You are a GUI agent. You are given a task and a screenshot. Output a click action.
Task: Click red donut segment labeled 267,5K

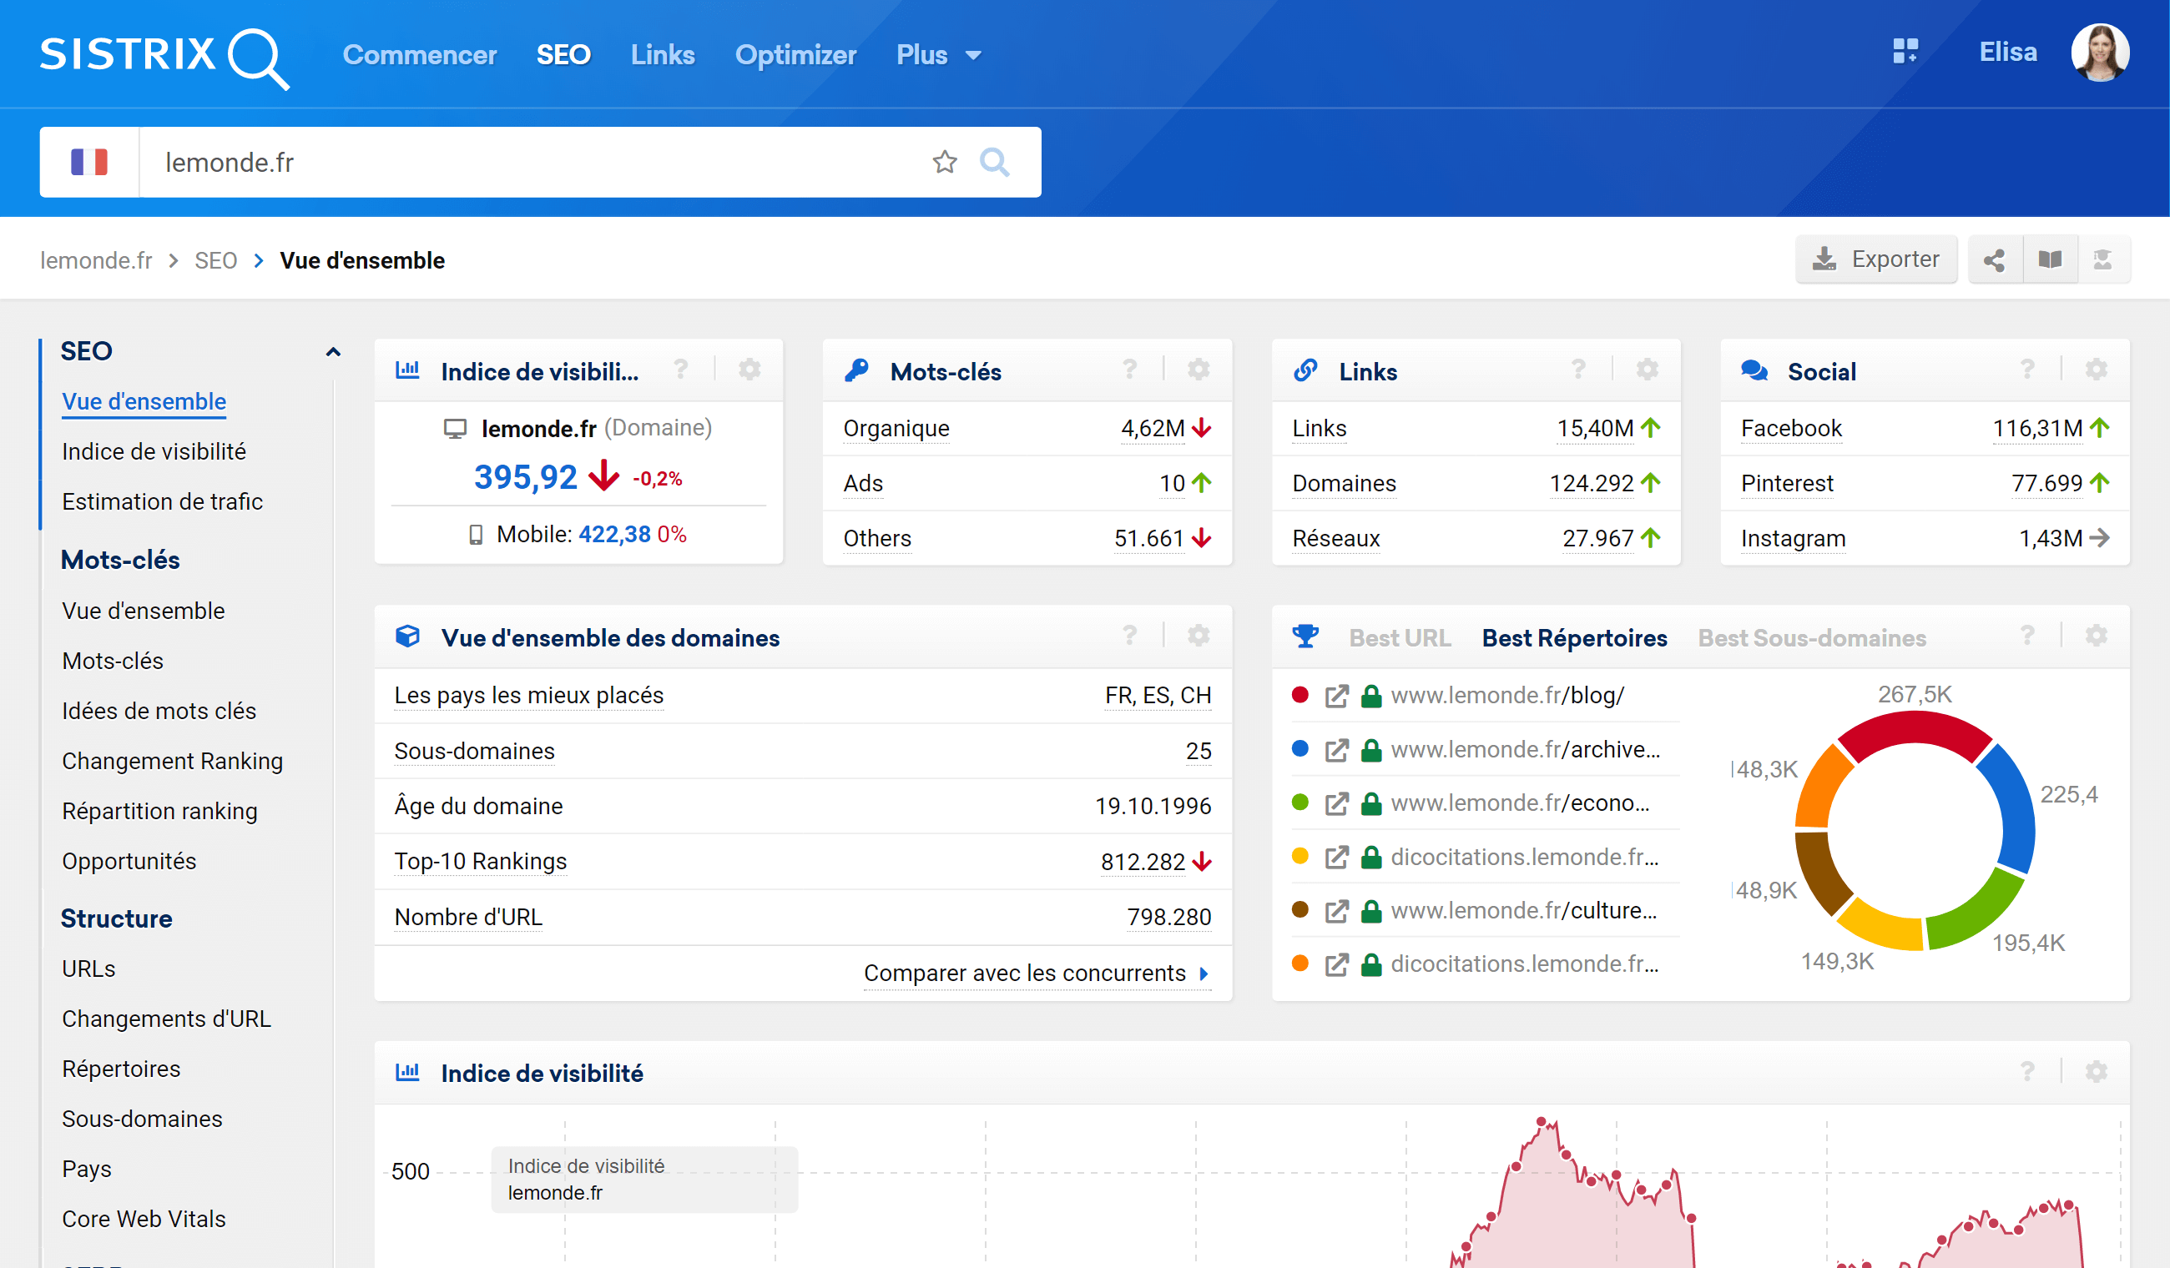(x=1915, y=732)
